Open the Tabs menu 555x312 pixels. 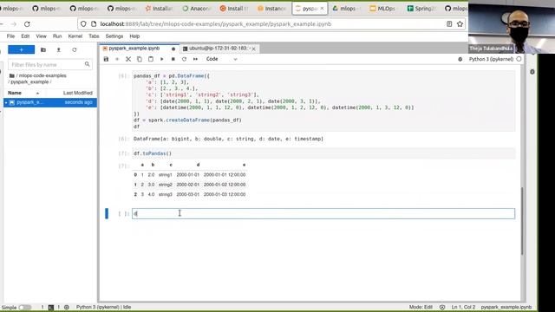94,36
